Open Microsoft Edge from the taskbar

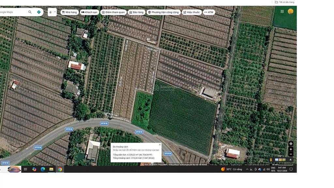pos(43,169)
